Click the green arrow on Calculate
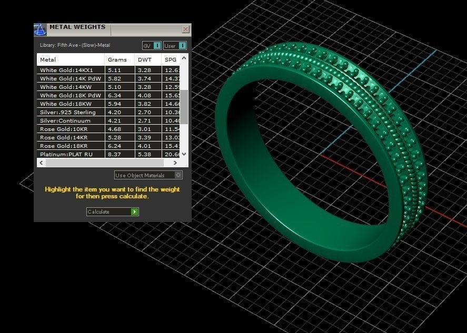 click(x=135, y=211)
